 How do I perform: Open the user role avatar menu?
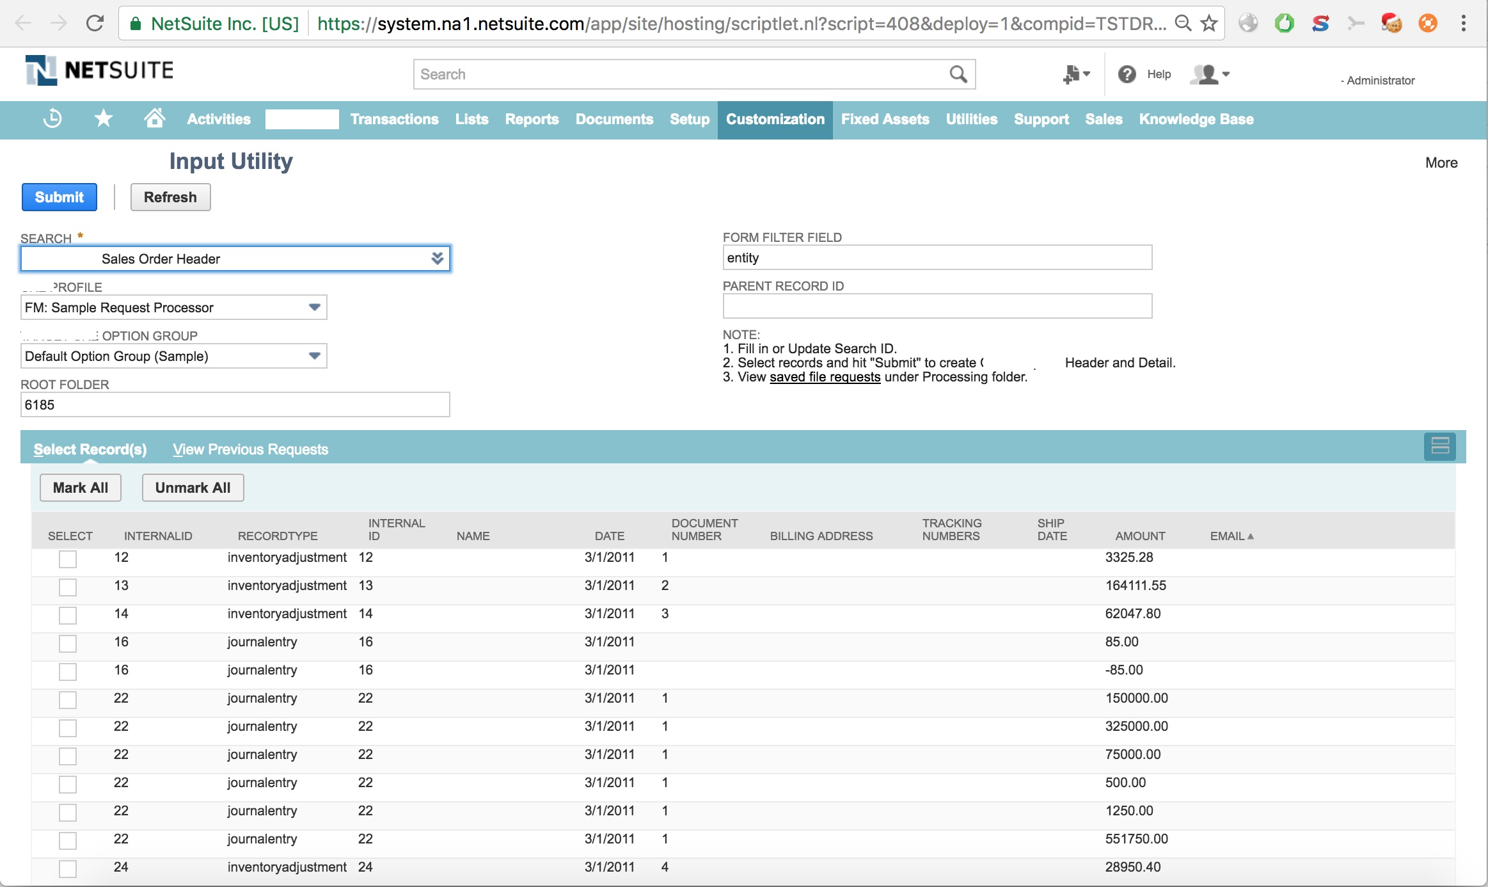pos(1209,74)
